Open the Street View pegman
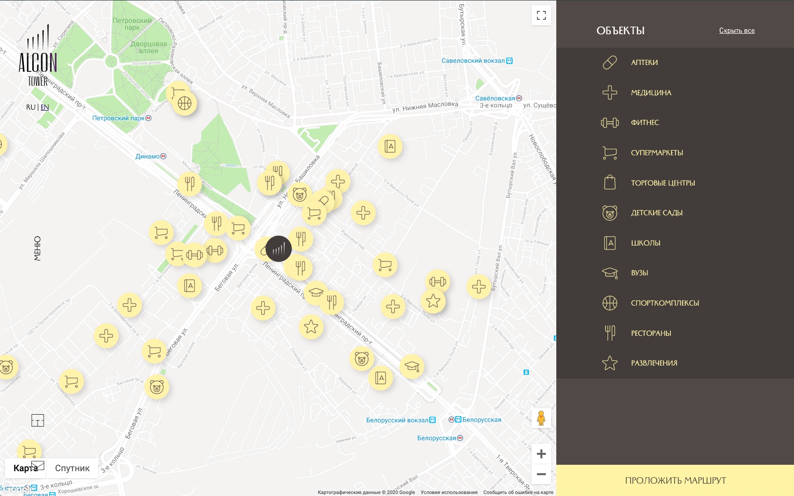The width and height of the screenshot is (794, 496). pyautogui.click(x=541, y=418)
